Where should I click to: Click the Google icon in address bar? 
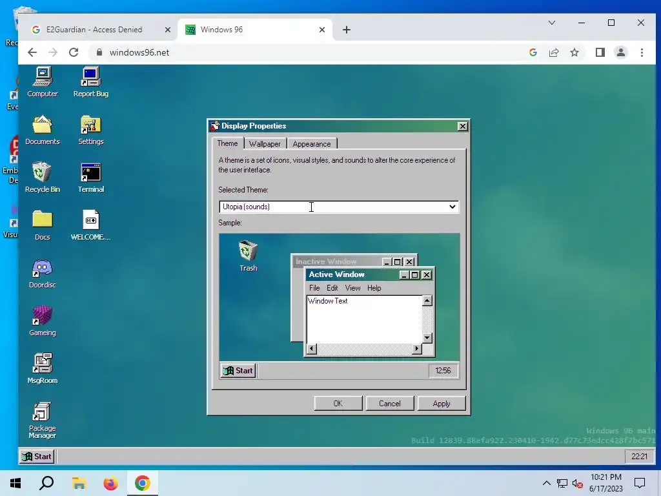(533, 52)
